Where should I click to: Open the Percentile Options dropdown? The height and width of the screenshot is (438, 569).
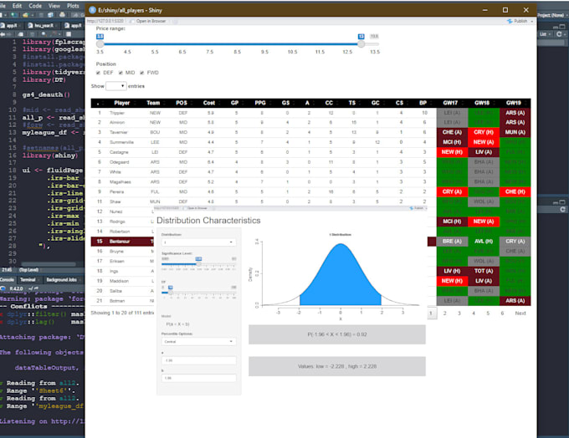tap(198, 342)
